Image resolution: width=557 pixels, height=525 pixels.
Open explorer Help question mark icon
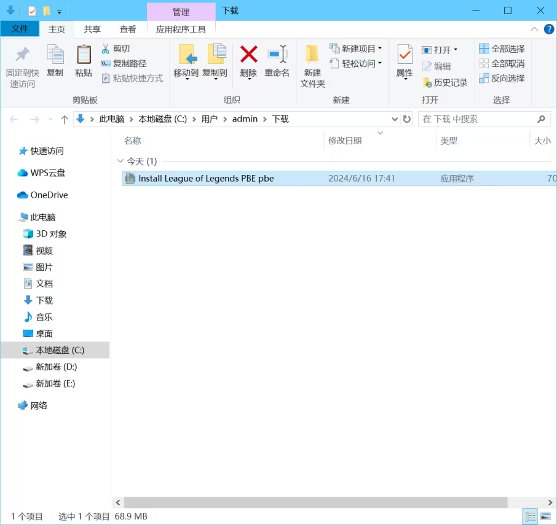coord(549,29)
